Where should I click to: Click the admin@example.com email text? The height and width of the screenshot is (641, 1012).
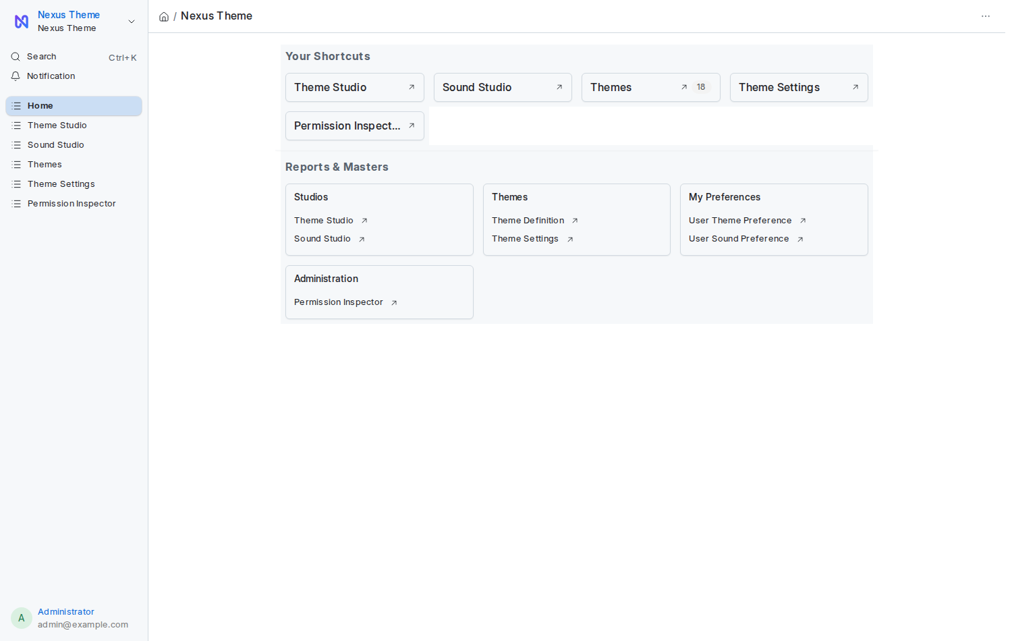(83, 625)
